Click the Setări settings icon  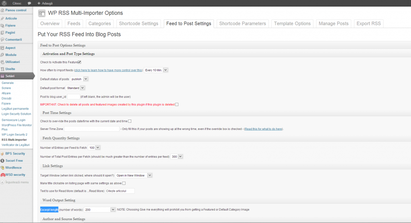(2, 76)
